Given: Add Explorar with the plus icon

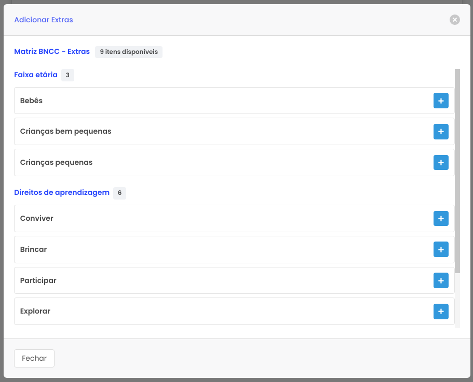Looking at the screenshot, I should click(x=441, y=312).
